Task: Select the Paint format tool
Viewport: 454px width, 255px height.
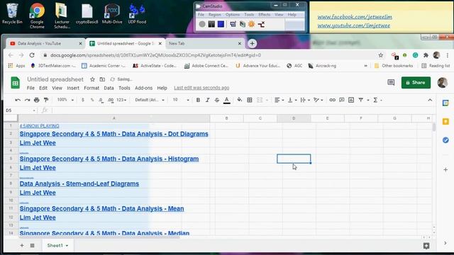Action: 46,100
